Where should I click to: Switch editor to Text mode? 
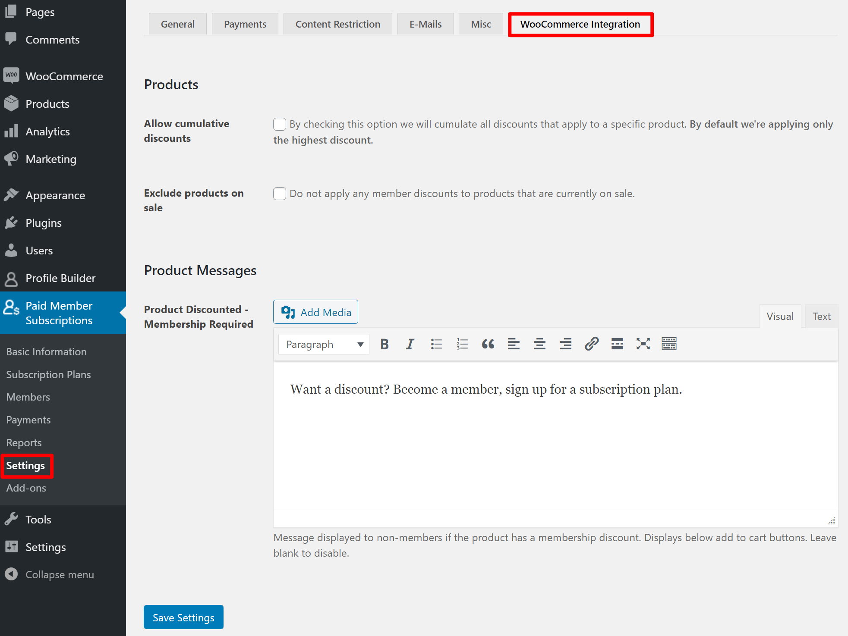point(822,316)
